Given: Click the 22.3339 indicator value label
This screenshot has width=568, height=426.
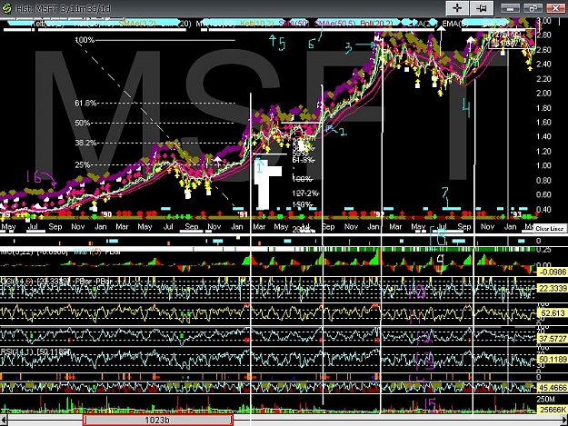Looking at the screenshot, I should [x=553, y=288].
